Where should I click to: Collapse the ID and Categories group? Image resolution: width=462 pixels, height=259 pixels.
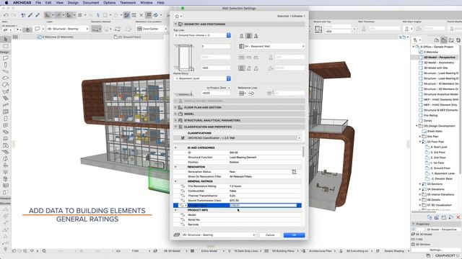point(175,147)
